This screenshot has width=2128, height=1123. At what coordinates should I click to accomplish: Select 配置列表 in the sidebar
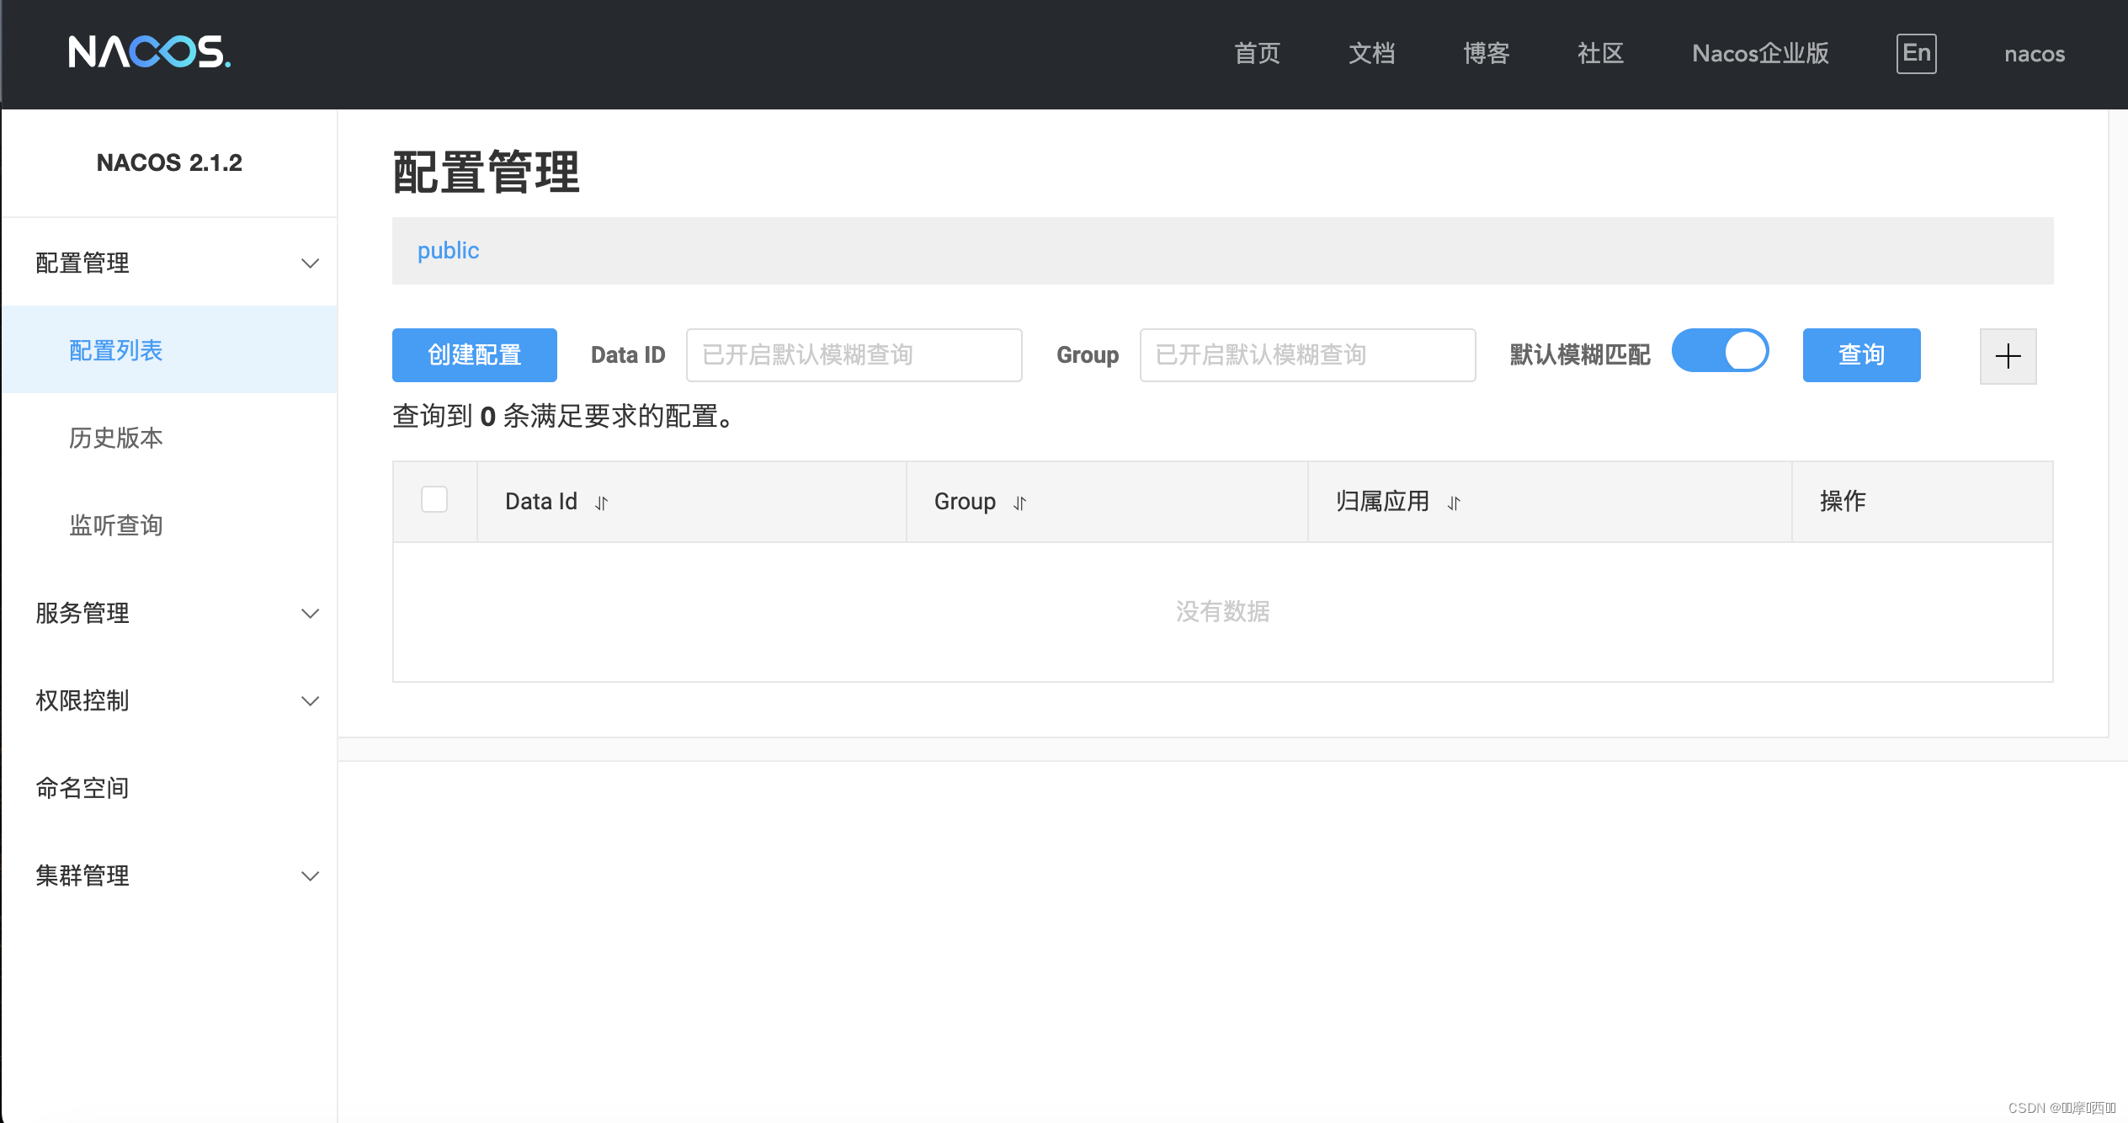point(169,350)
